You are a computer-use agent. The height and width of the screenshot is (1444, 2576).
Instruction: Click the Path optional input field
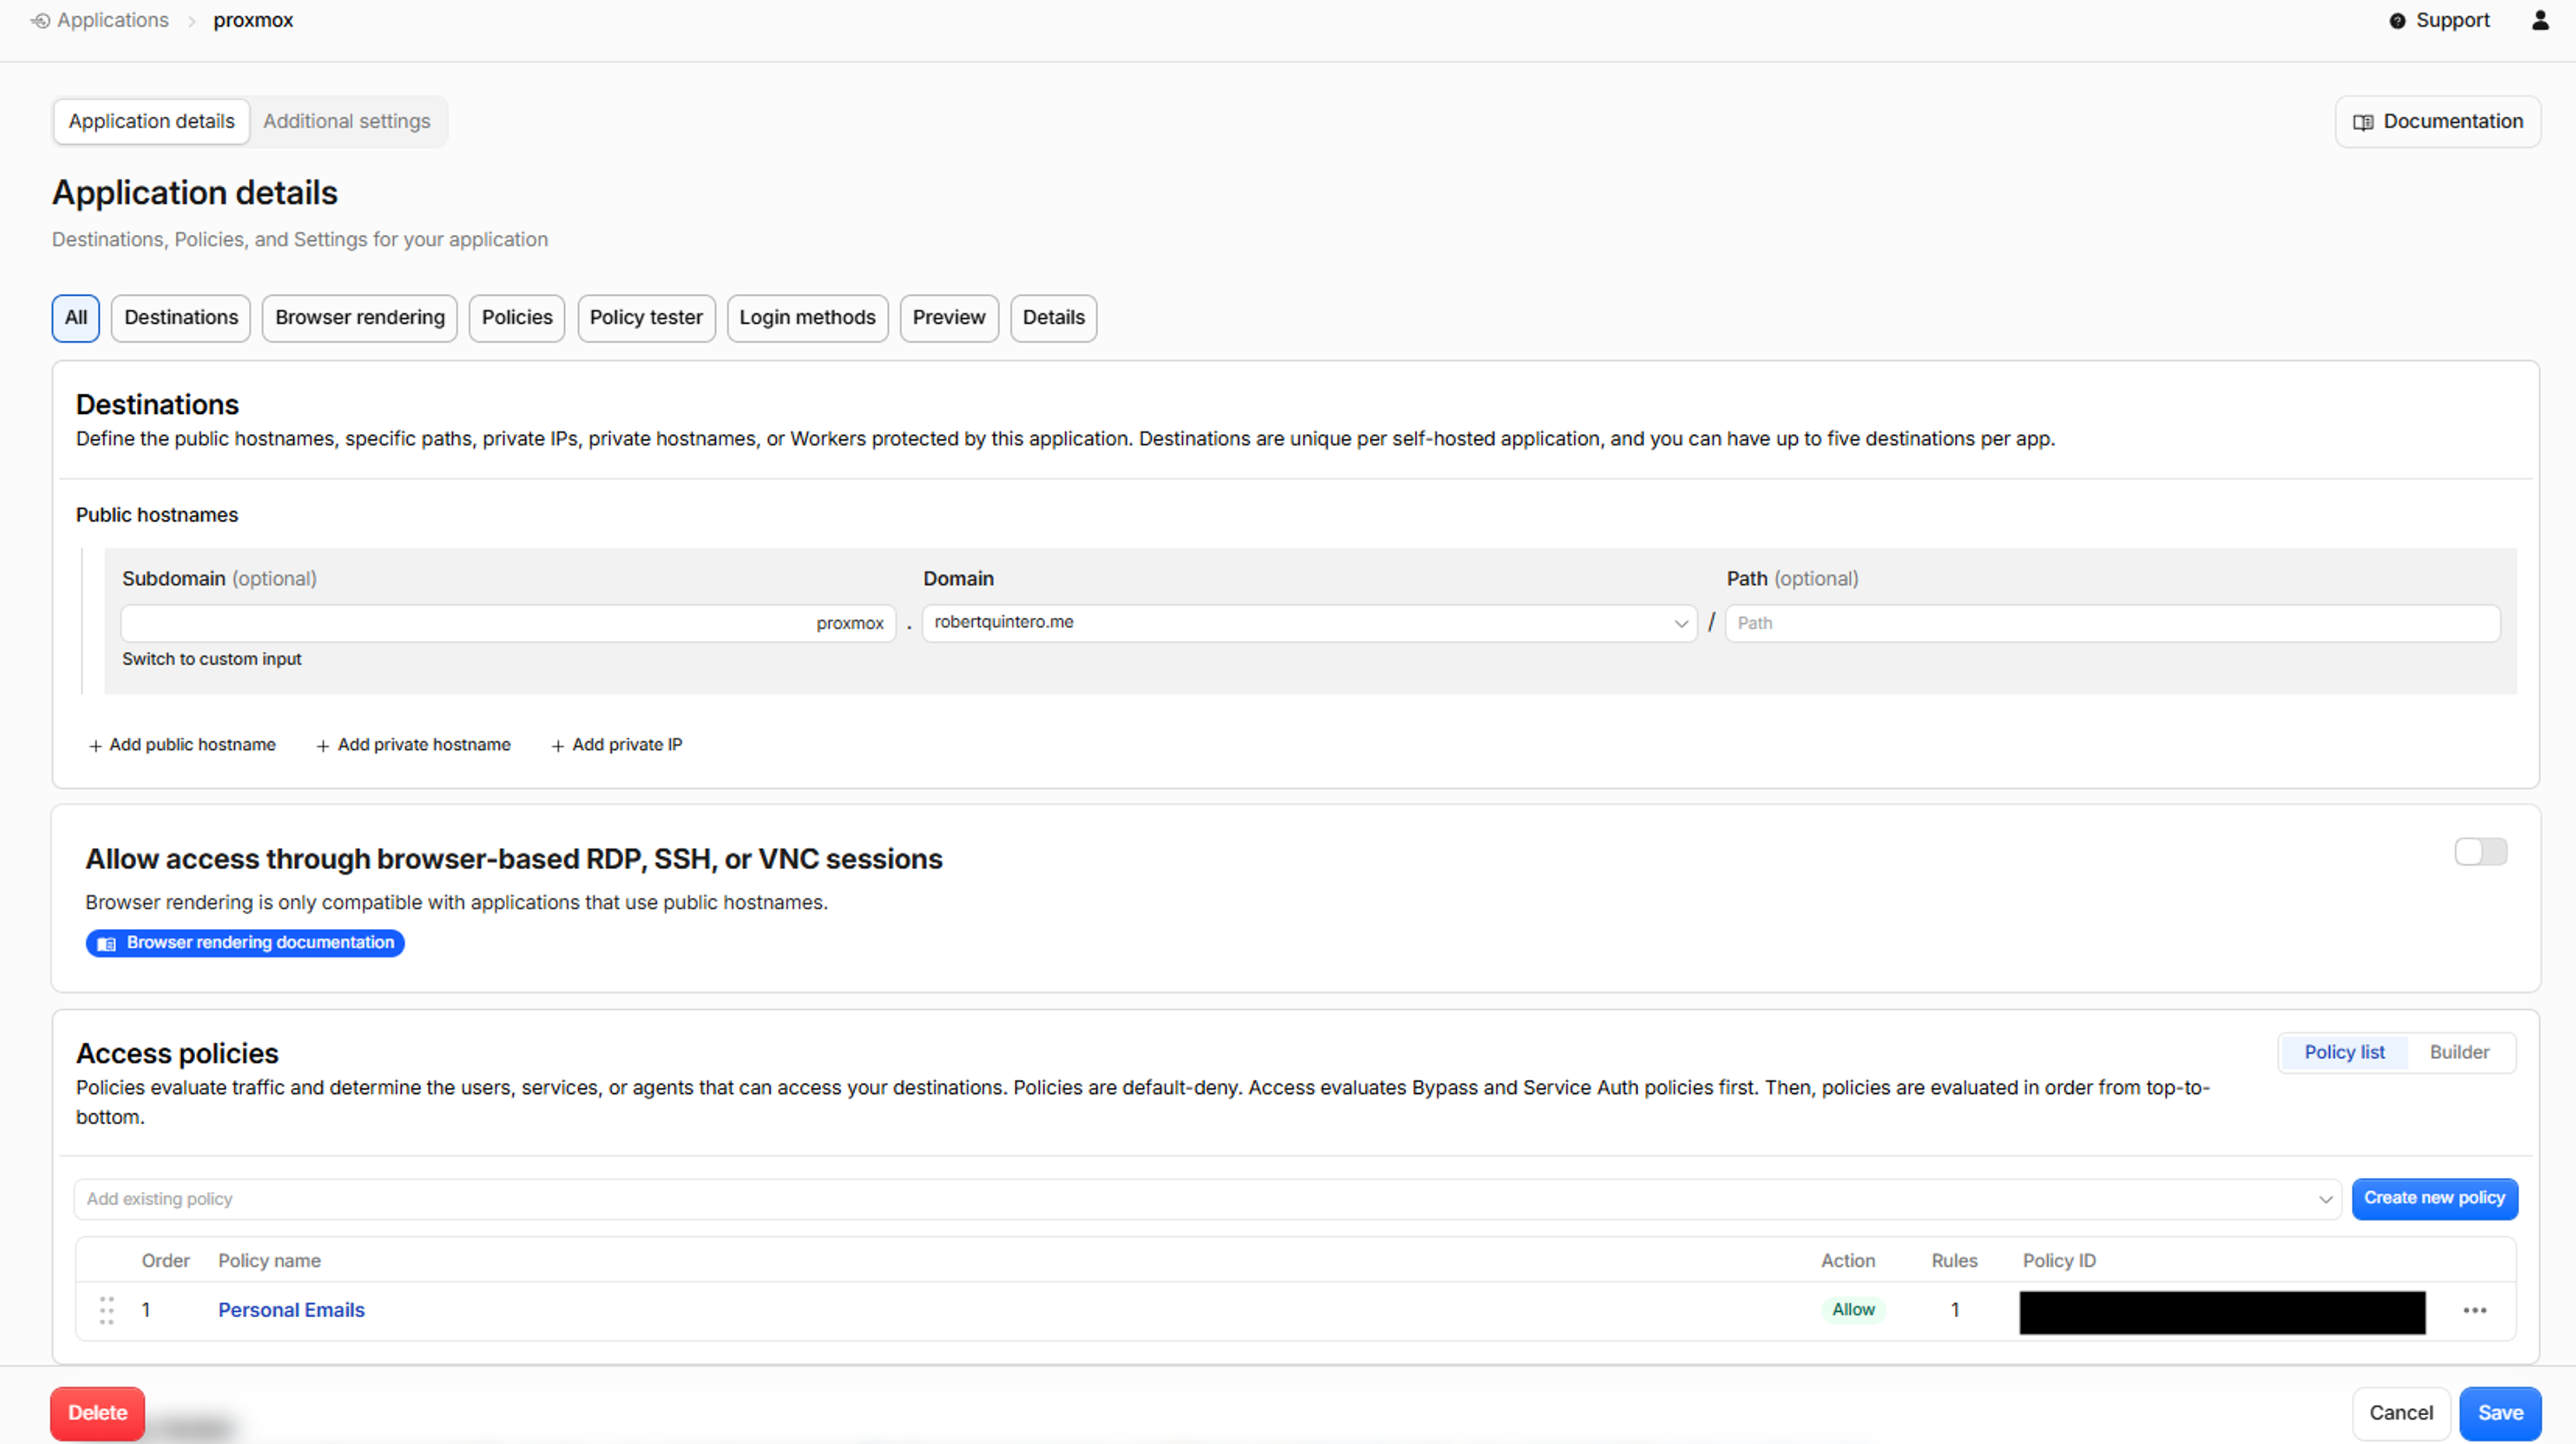coord(2112,623)
